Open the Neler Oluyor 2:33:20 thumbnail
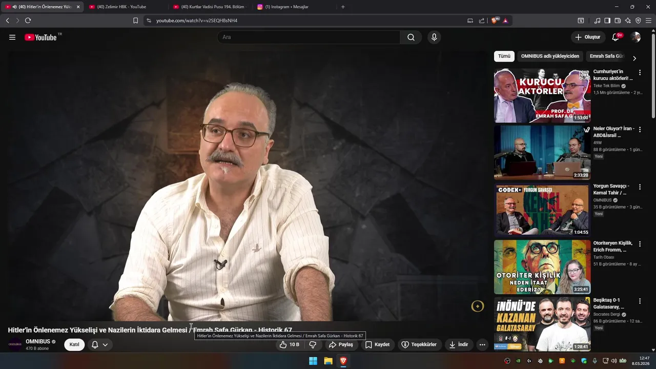This screenshot has height=369, width=656. [542, 153]
